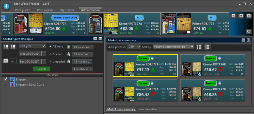Click green up arrow on £37.13 card

click(153, 70)
